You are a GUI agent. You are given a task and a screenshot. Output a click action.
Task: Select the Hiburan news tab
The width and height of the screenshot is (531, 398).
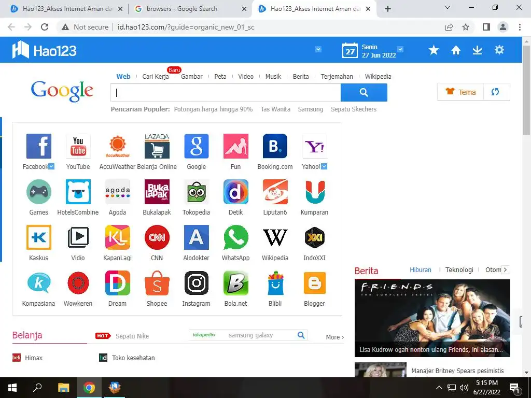point(421,269)
